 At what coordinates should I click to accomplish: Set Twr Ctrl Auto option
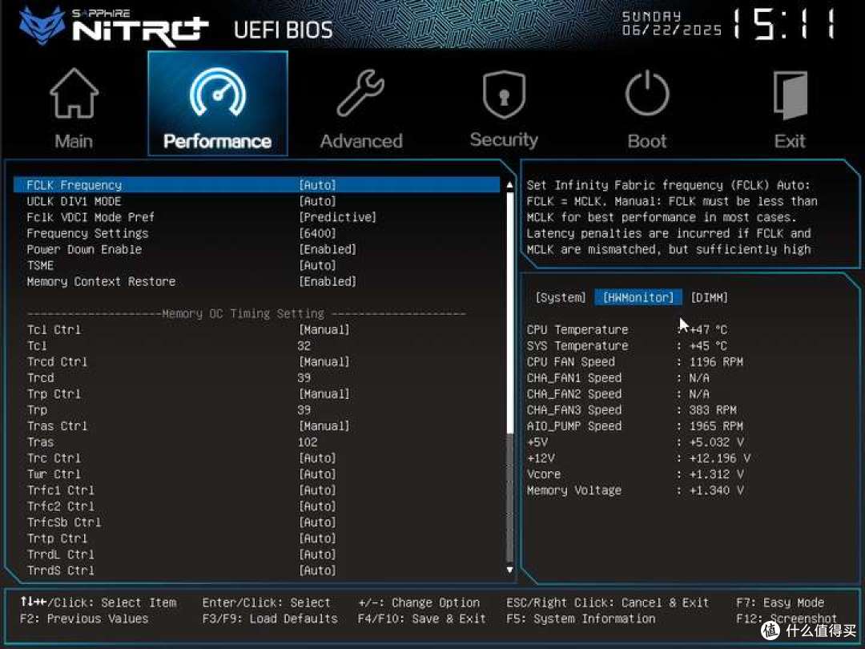[318, 474]
